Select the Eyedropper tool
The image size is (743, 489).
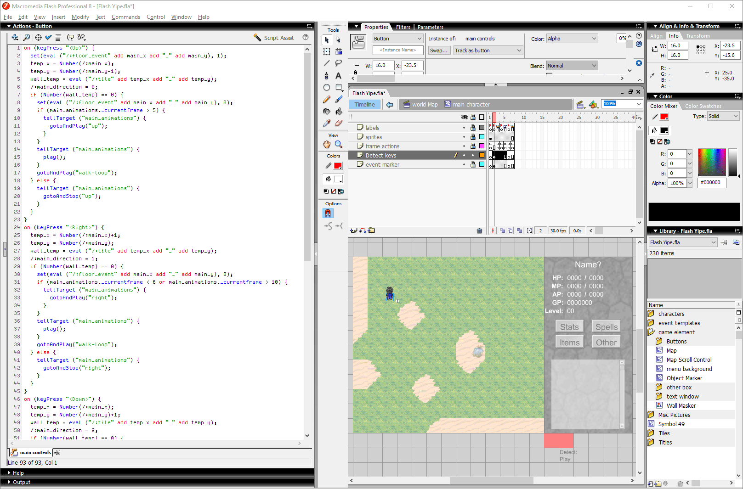(327, 123)
